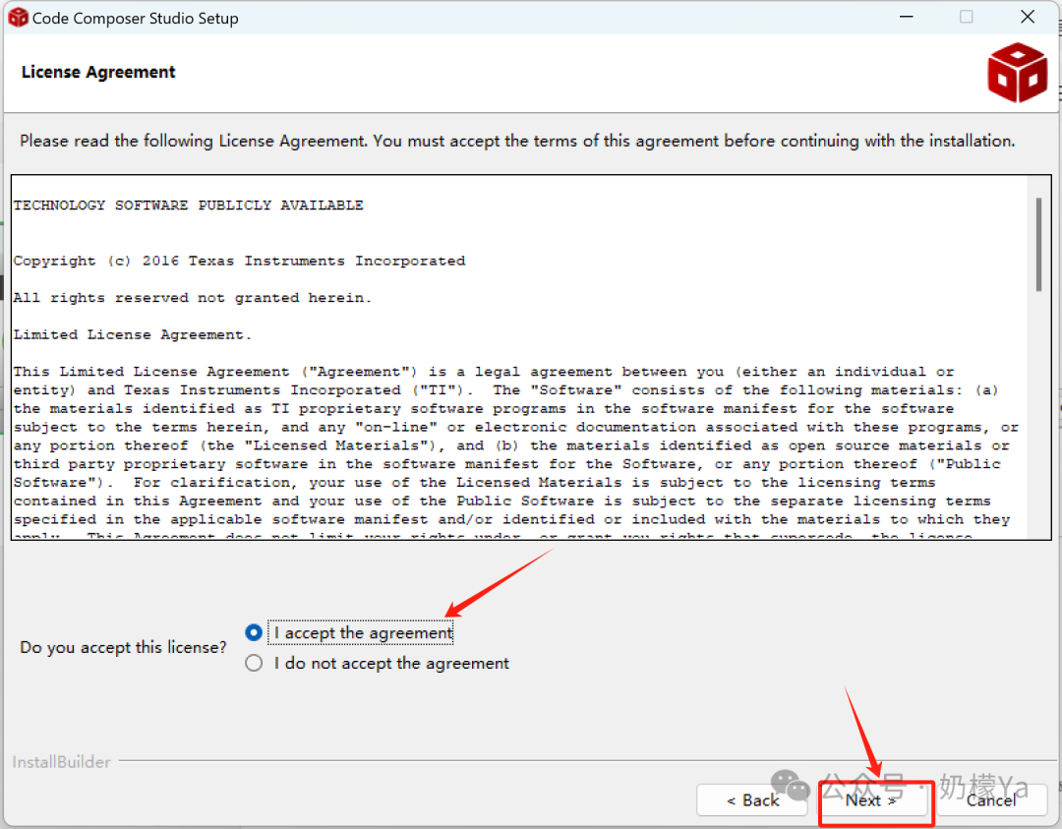Close the setup window
Viewport: 1062px width, 829px height.
tap(1028, 17)
